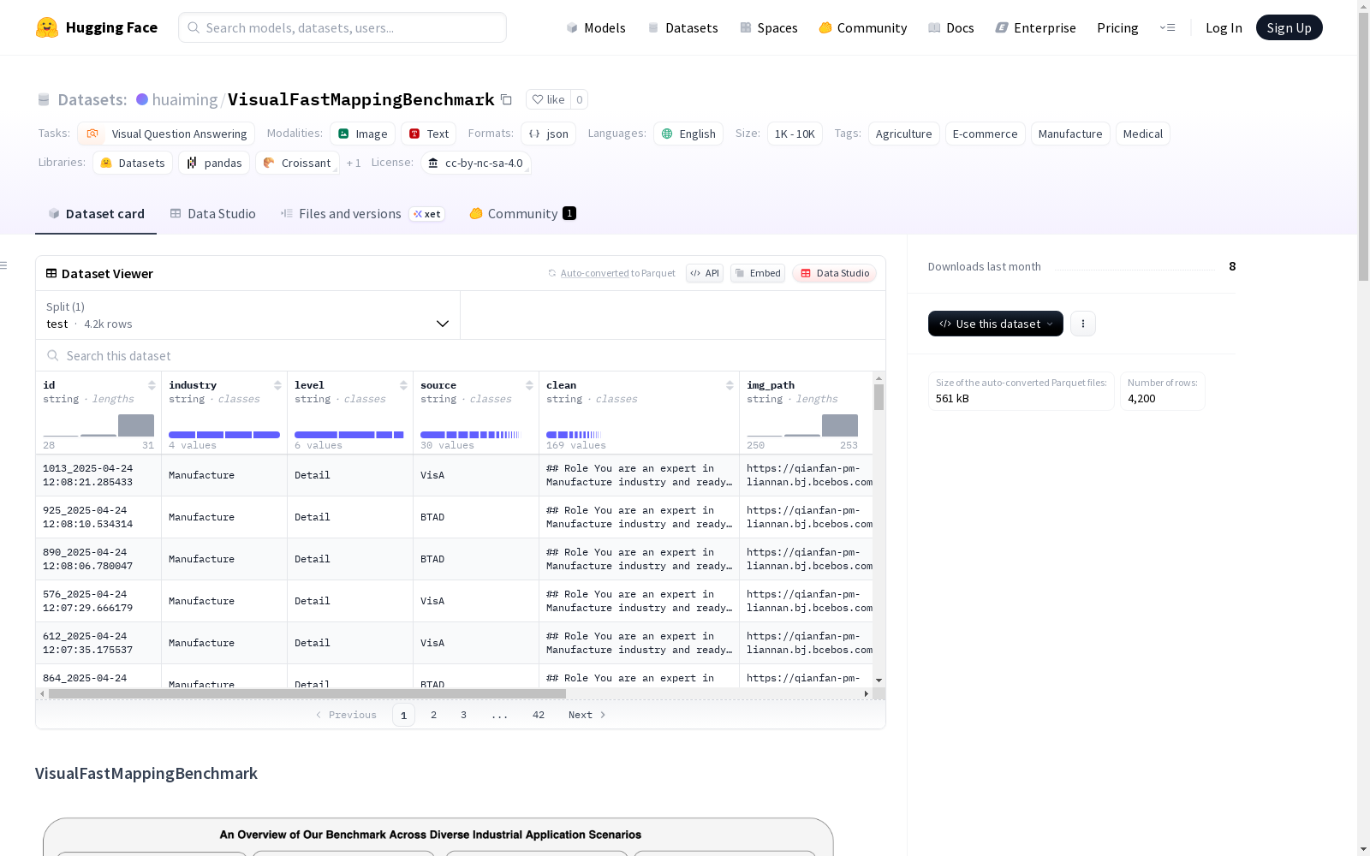The width and height of the screenshot is (1370, 856).
Task: Sort by the level column icon
Action: tap(403, 385)
